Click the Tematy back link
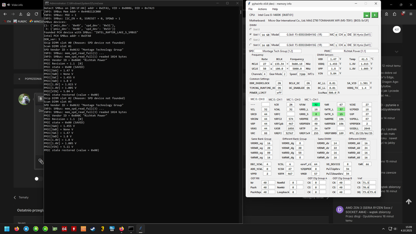This screenshot has width=416, height=234. (21, 197)
